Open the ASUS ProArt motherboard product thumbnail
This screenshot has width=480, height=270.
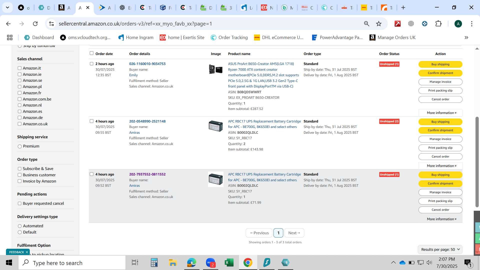click(x=215, y=69)
